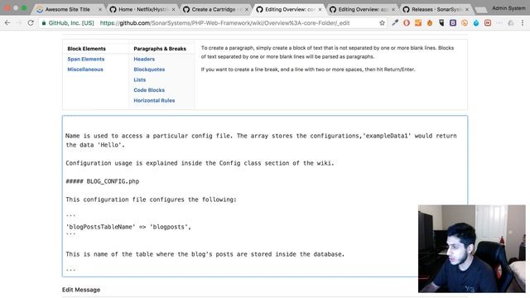The height and width of the screenshot is (298, 530).
Task: Open the purple B extension icon
Action: [x=453, y=23]
